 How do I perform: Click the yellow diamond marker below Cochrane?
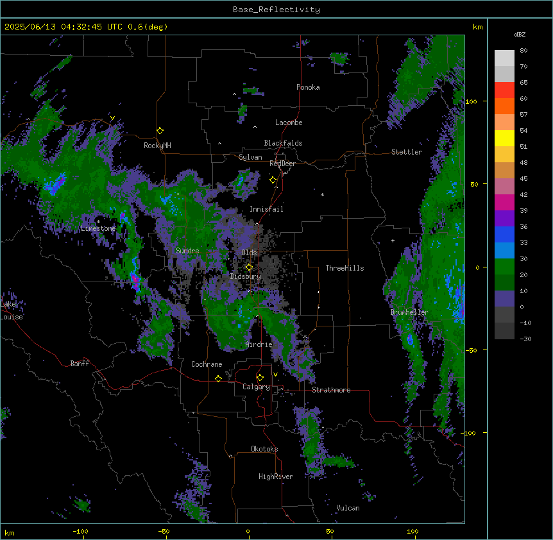[218, 378]
